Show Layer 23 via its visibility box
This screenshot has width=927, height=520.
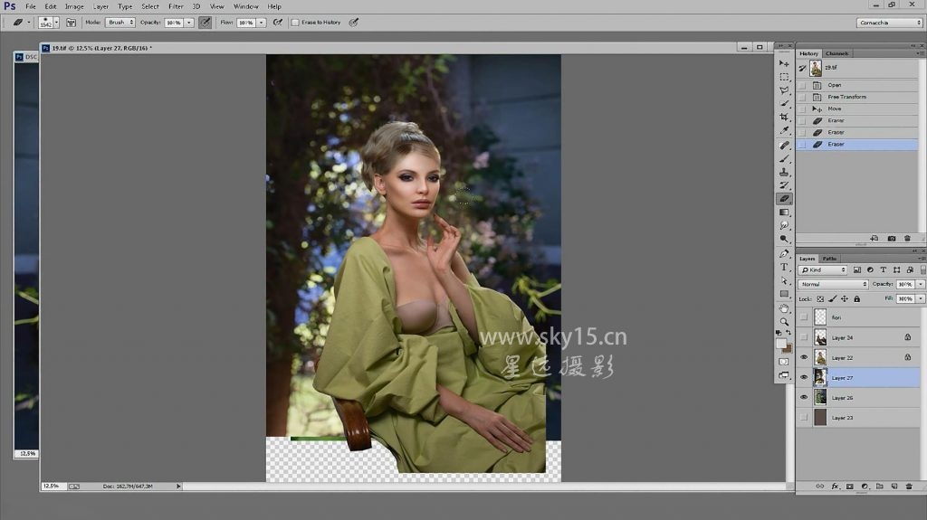804,418
